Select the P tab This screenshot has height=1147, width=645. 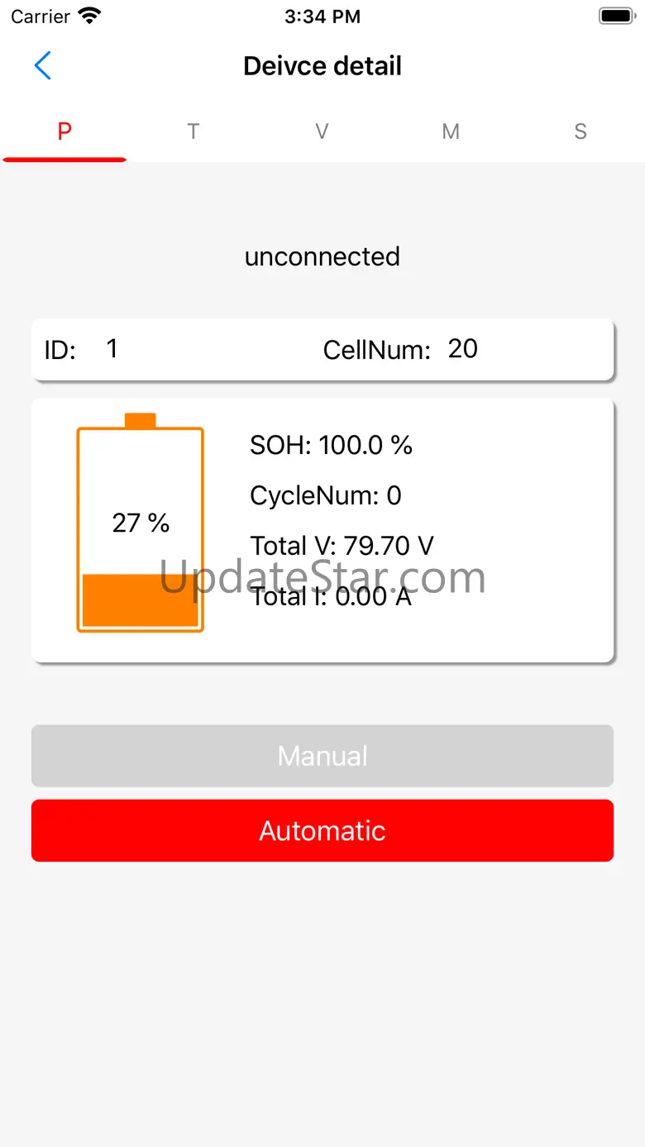[x=64, y=131]
